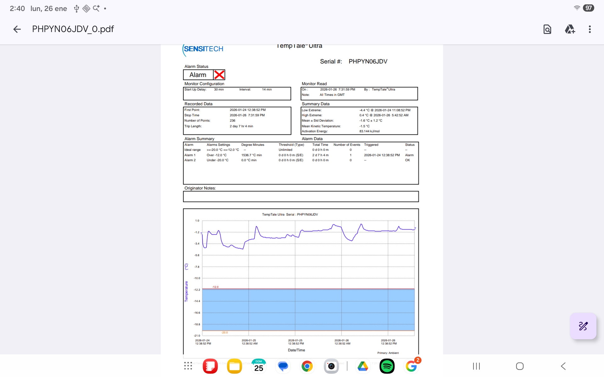This screenshot has width=604, height=377.
Task: Open the Calendar app showing 25
Action: (259, 366)
